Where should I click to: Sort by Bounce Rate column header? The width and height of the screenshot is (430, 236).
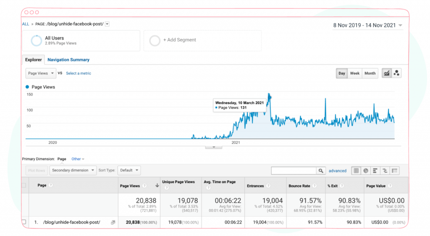(299, 186)
